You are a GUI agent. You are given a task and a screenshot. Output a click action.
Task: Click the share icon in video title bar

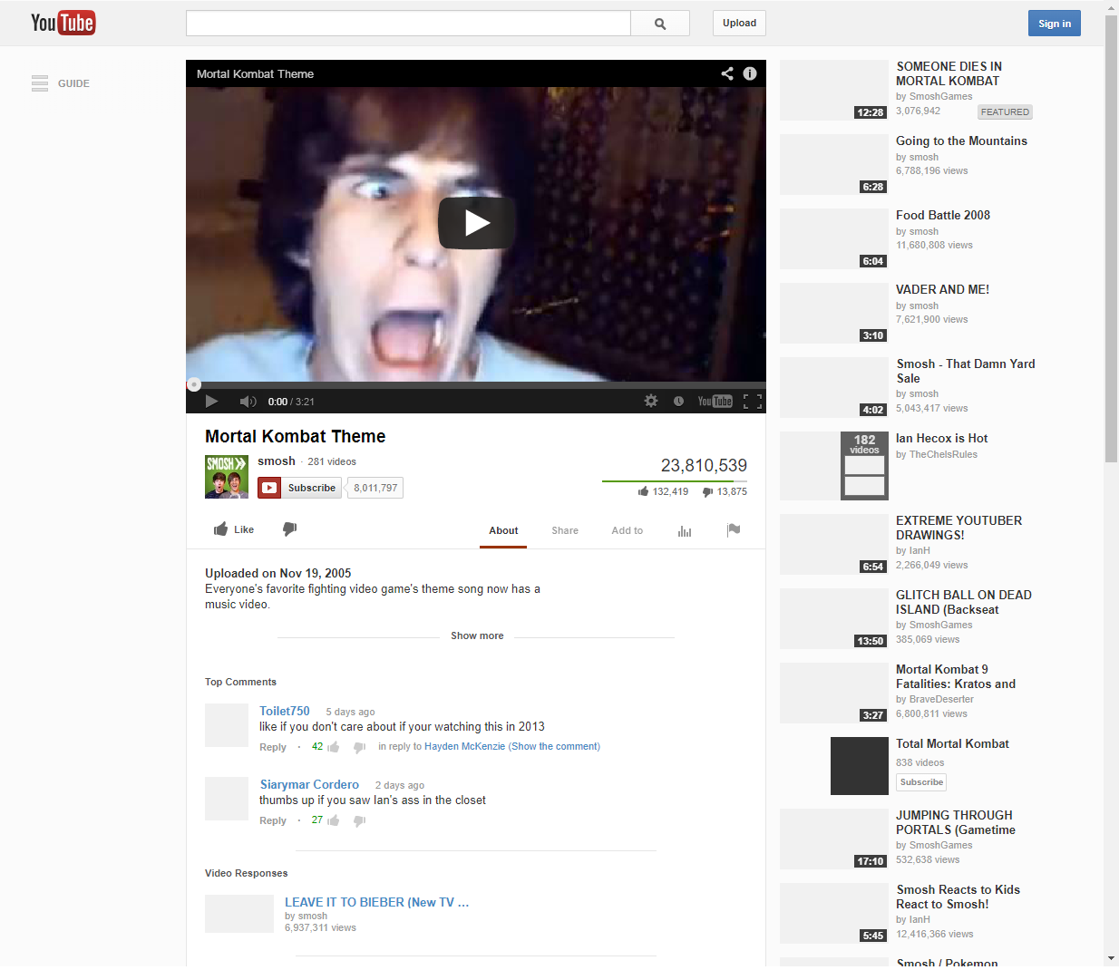pos(726,73)
